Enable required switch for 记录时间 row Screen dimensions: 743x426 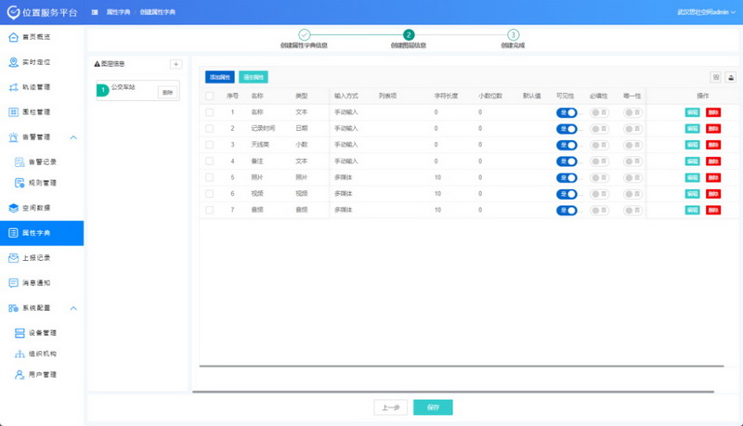coord(599,128)
